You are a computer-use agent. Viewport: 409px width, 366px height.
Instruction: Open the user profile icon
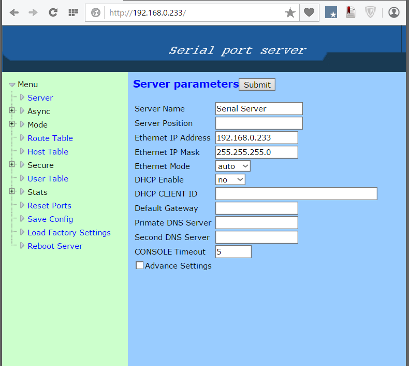(394, 12)
